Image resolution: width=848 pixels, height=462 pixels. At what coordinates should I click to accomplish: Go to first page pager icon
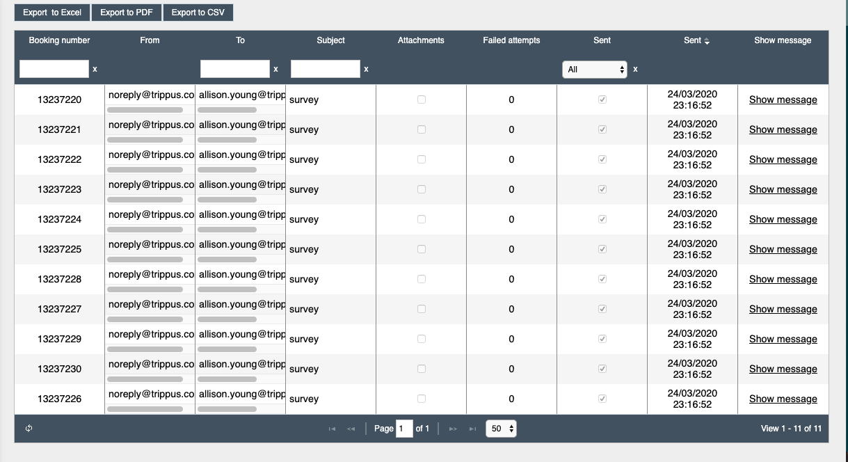[x=332, y=429]
